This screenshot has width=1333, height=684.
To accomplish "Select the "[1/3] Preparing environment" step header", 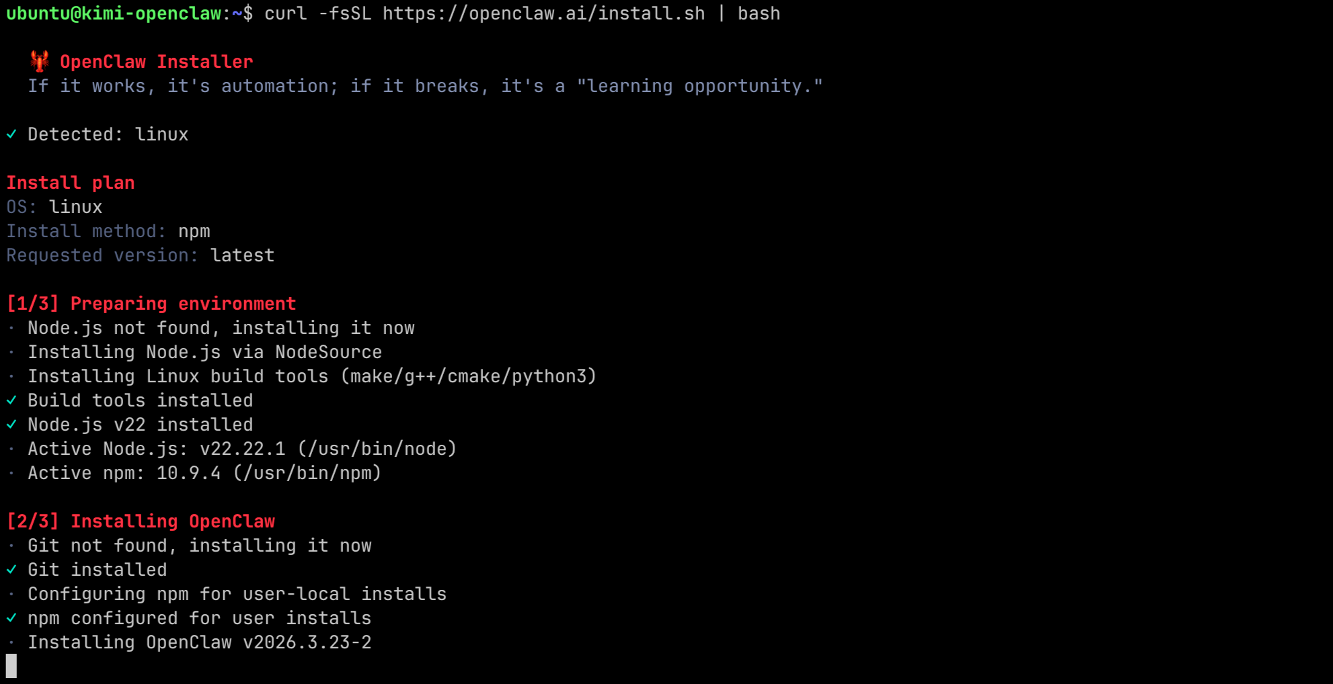I will (x=151, y=304).
